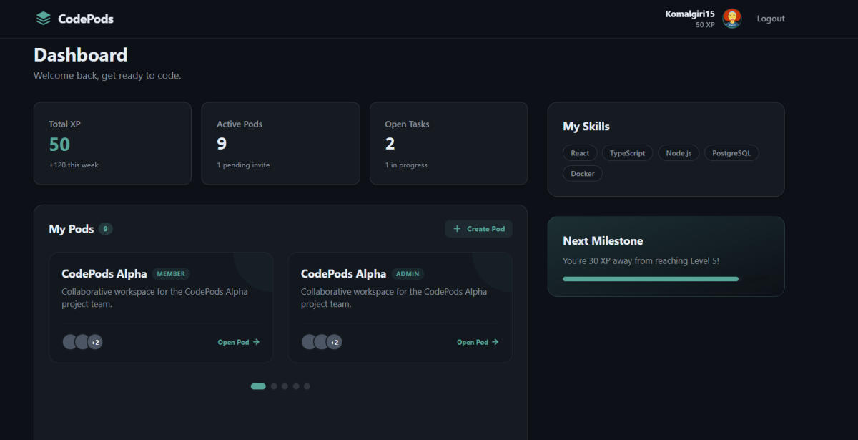This screenshot has height=440, width=858.
Task: Select the PostgreSQL skill tag
Action: [731, 153]
